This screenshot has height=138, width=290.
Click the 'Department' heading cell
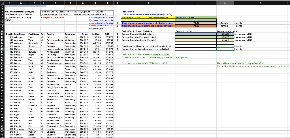click(x=71, y=34)
